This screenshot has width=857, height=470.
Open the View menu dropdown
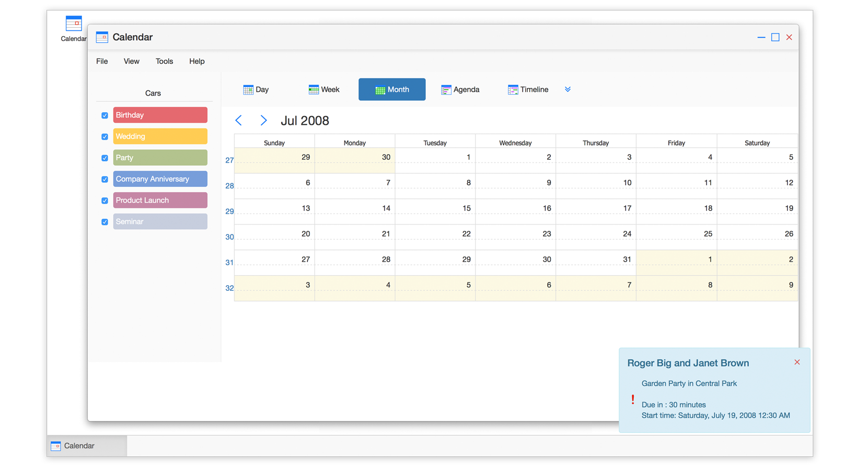click(131, 61)
